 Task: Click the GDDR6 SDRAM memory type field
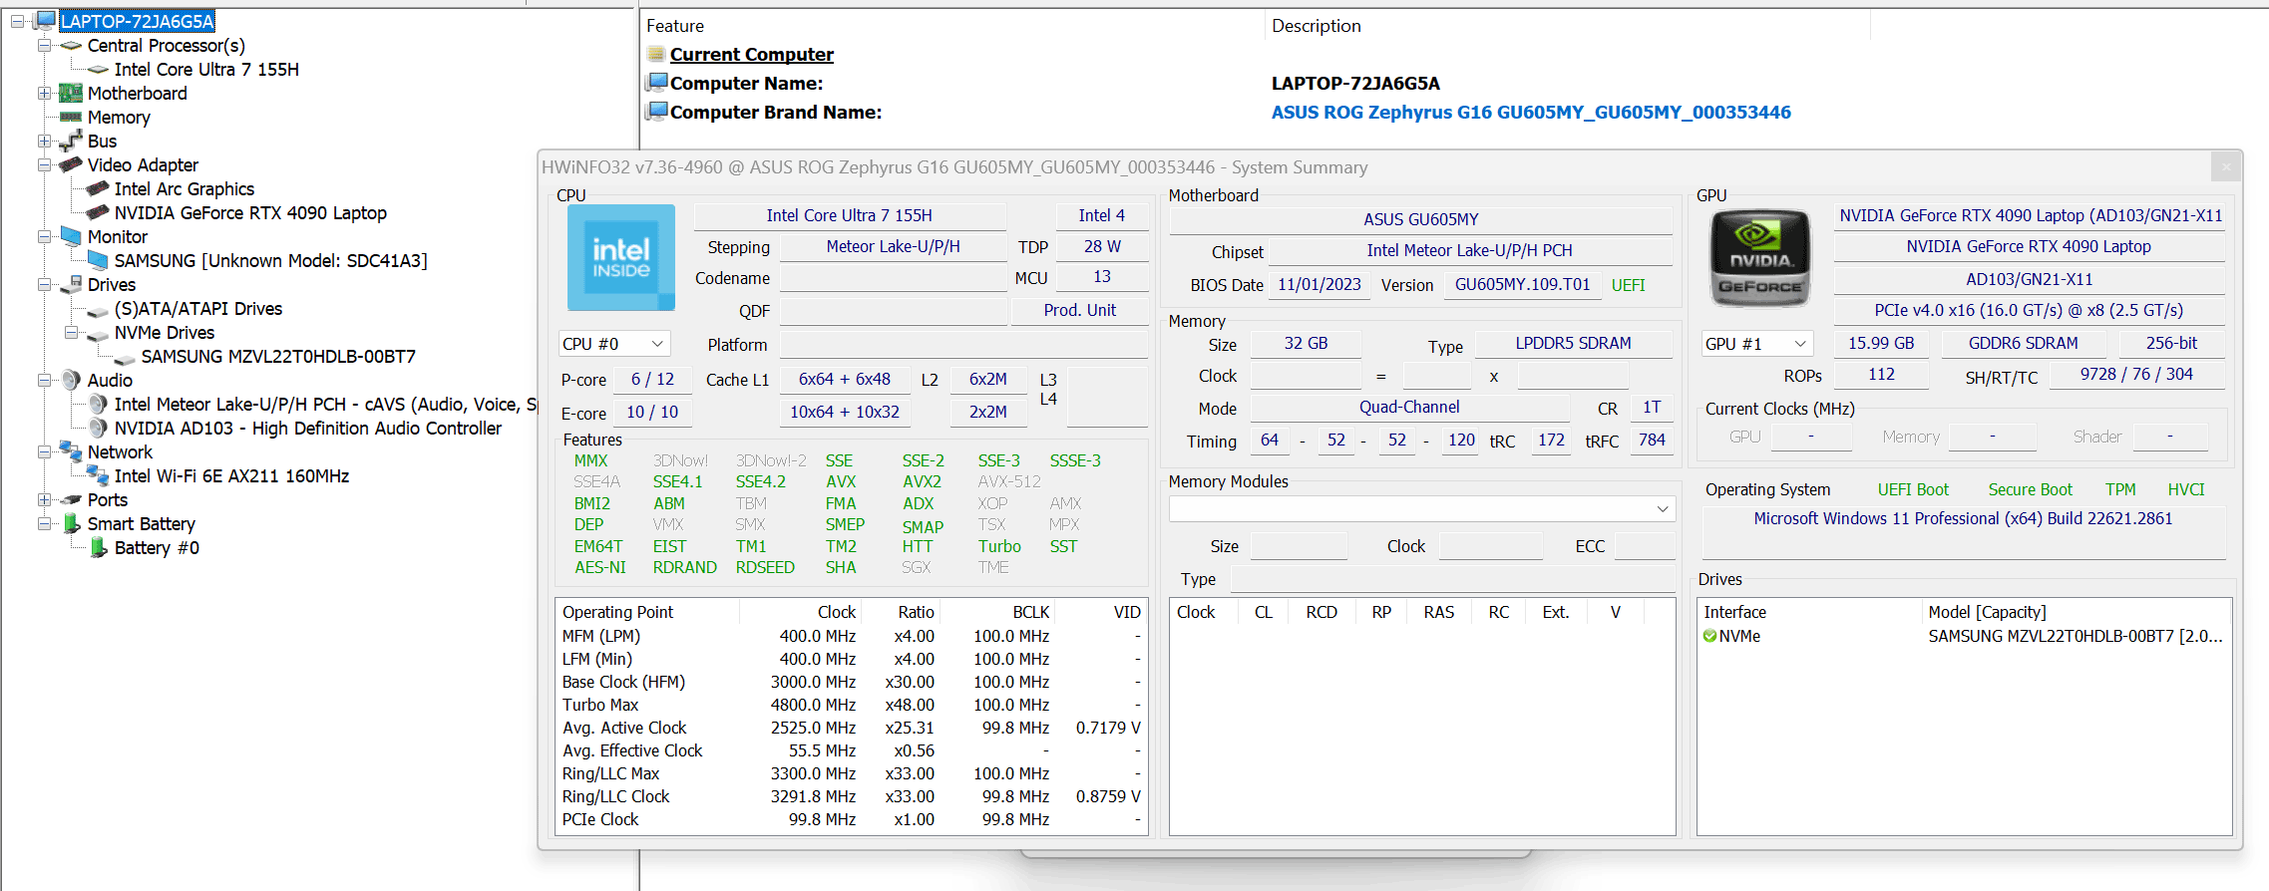[x=2023, y=343]
